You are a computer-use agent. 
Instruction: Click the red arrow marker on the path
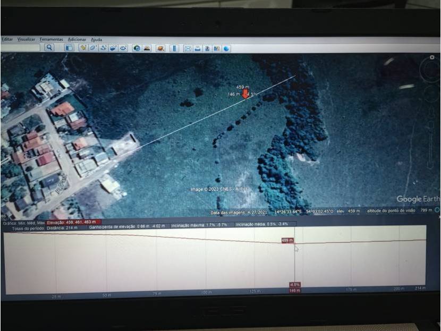pos(245,94)
